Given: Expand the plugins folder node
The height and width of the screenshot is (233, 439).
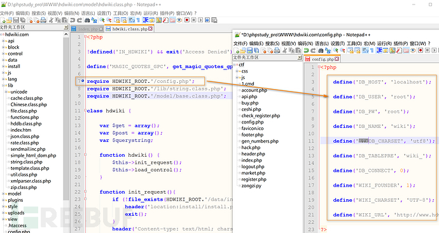Looking at the screenshot, I should point(4,200).
